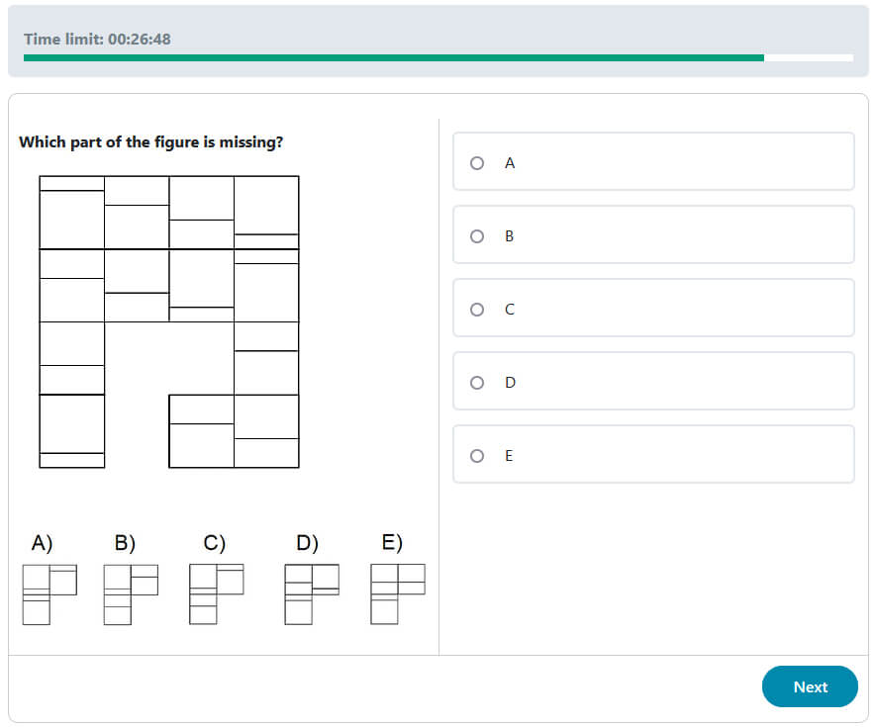Image resolution: width=875 pixels, height=727 pixels.
Task: Click the answer card labeled D
Action: [653, 381]
